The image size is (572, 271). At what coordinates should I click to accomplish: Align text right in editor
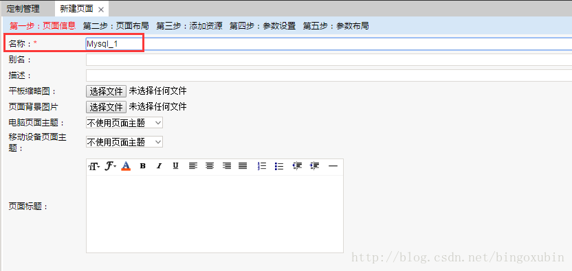227,166
